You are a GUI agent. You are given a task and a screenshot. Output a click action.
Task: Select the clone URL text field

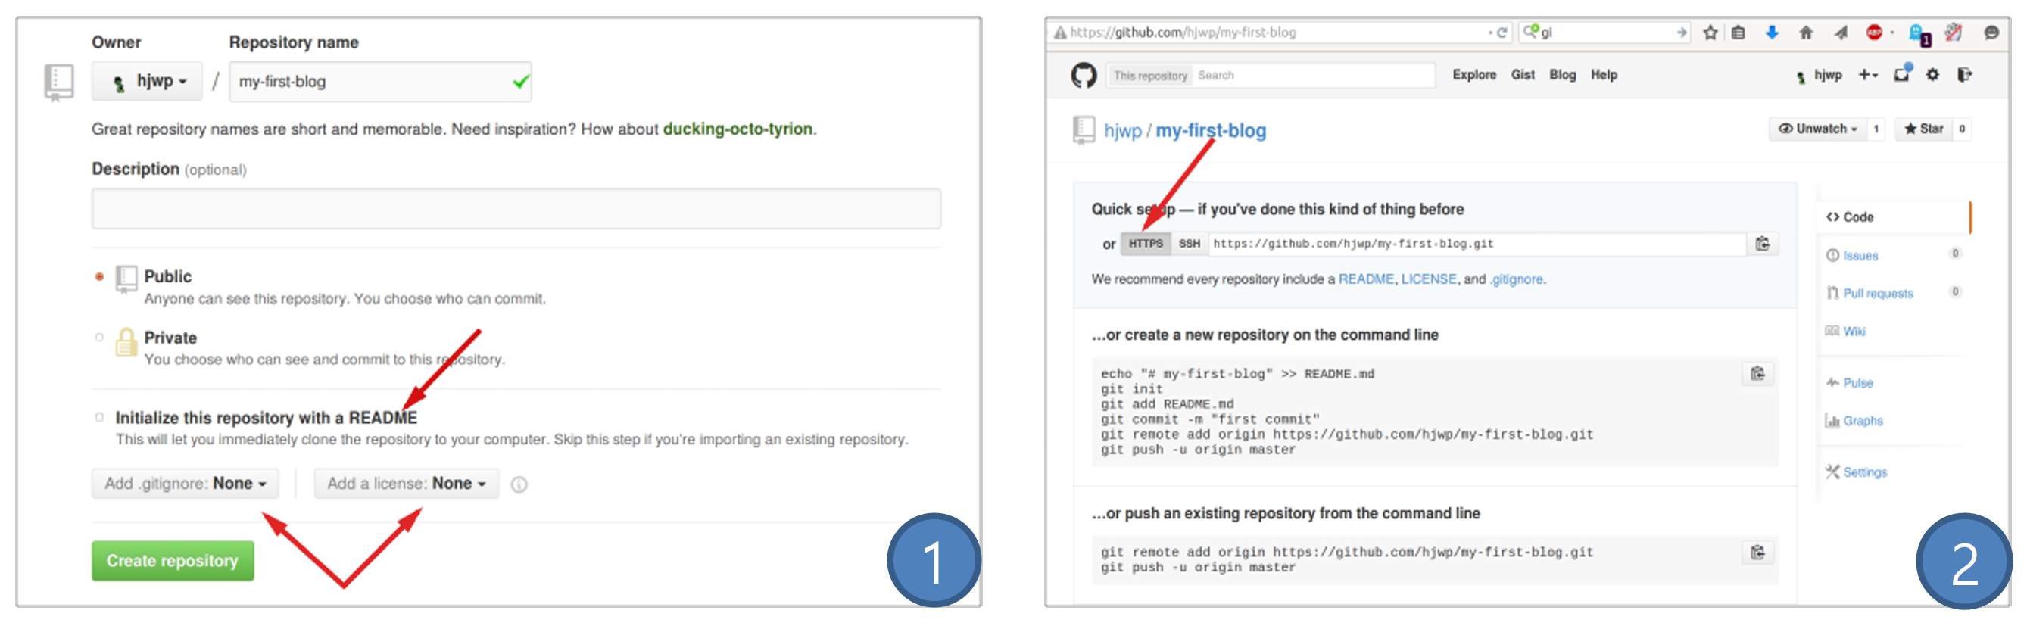pos(1477,244)
